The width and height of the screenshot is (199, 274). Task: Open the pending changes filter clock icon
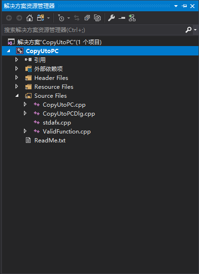pos(61,18)
